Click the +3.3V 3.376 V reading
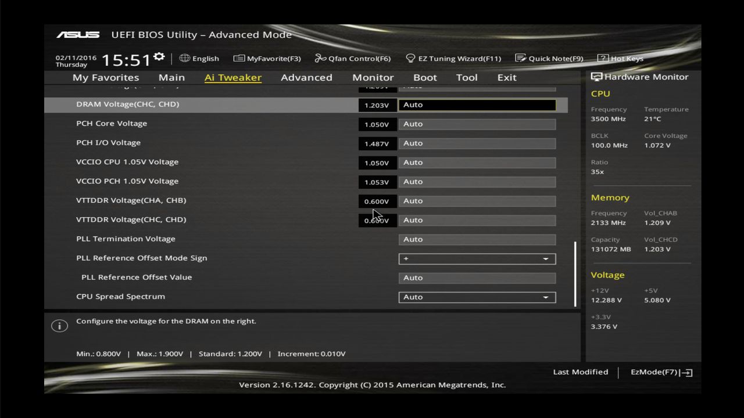The image size is (744, 418). click(x=604, y=326)
